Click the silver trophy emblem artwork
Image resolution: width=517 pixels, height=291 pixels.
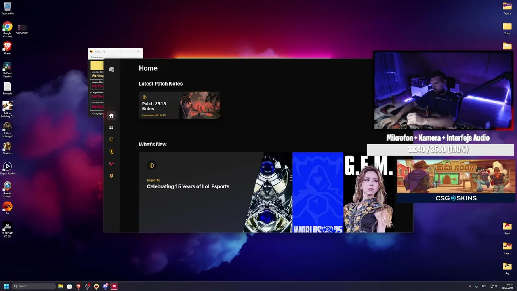[267, 192]
